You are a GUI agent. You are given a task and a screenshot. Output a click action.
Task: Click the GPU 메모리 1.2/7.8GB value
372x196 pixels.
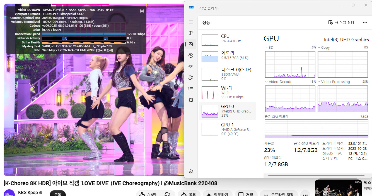coord(276,164)
